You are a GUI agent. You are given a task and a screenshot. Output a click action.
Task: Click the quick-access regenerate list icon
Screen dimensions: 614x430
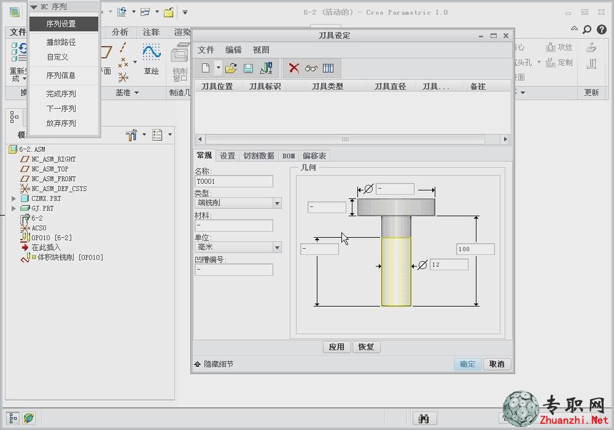122,12
